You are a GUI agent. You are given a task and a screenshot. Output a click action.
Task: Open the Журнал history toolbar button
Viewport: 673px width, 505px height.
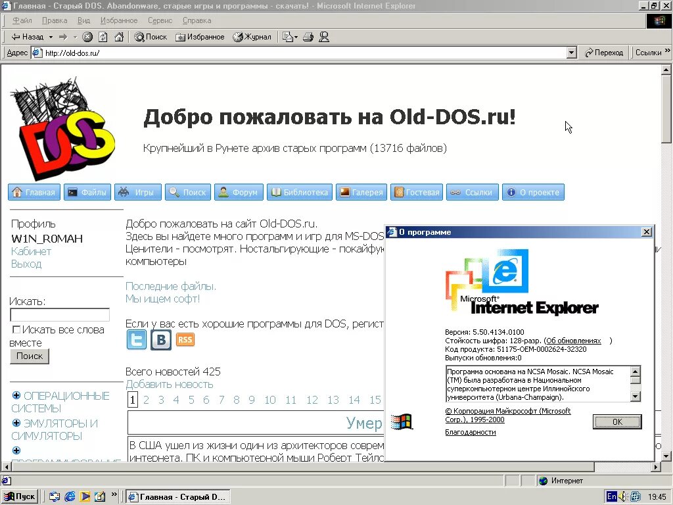point(252,37)
